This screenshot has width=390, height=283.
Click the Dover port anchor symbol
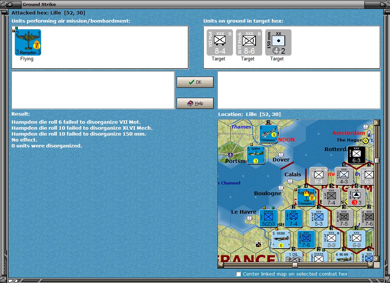[x=281, y=155]
